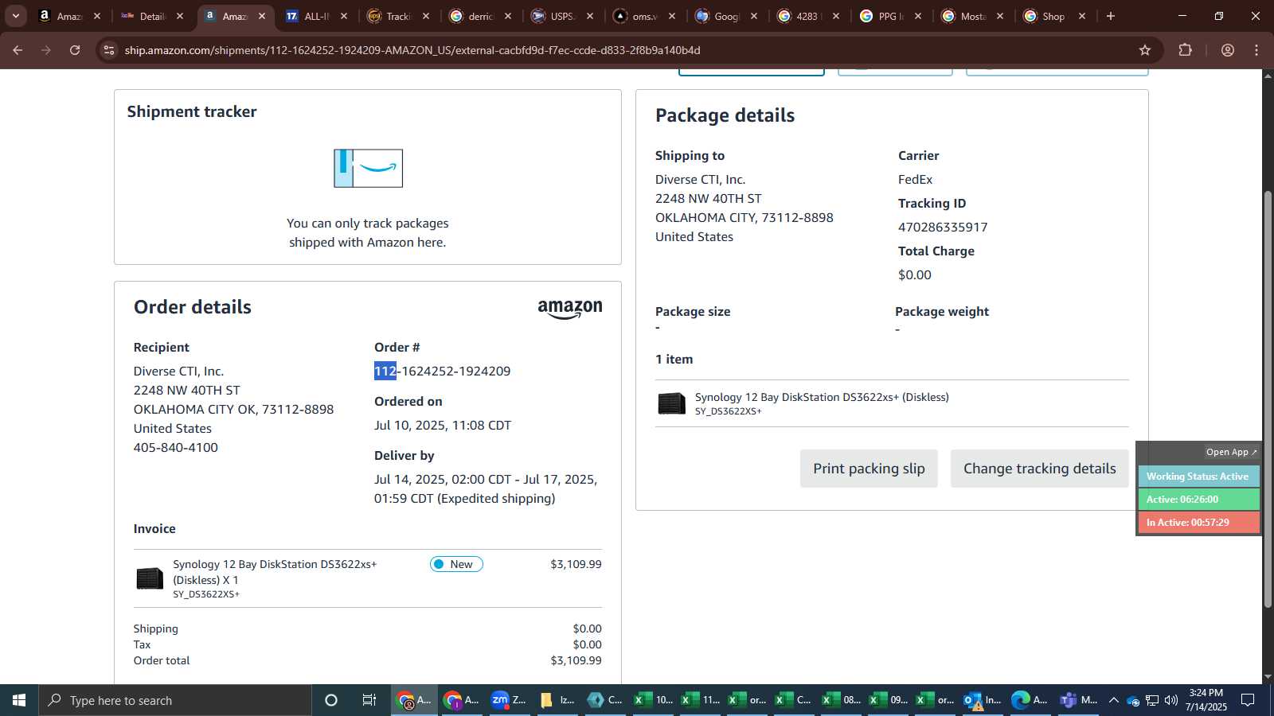Open the File Explorer folder on taskbar
The width and height of the screenshot is (1274, 716).
(557, 700)
